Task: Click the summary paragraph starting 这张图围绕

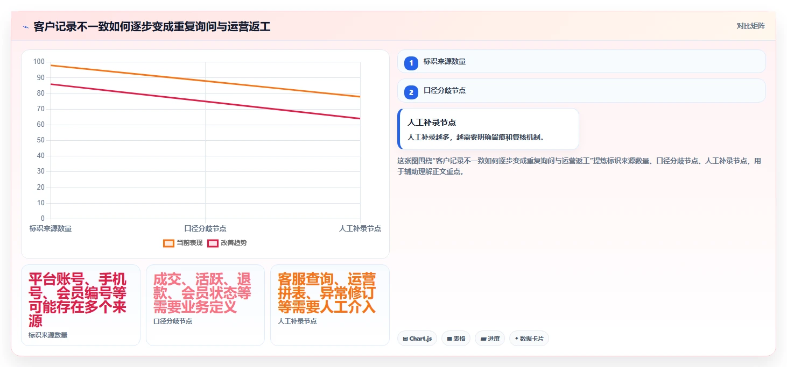Action: [579, 166]
